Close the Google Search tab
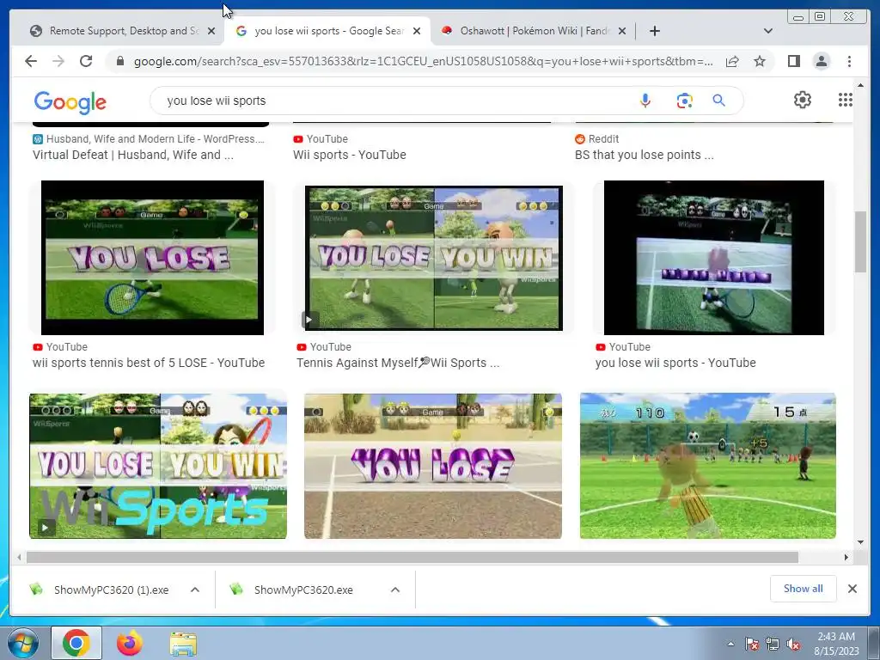Screen dimensions: 880x660 417,31
